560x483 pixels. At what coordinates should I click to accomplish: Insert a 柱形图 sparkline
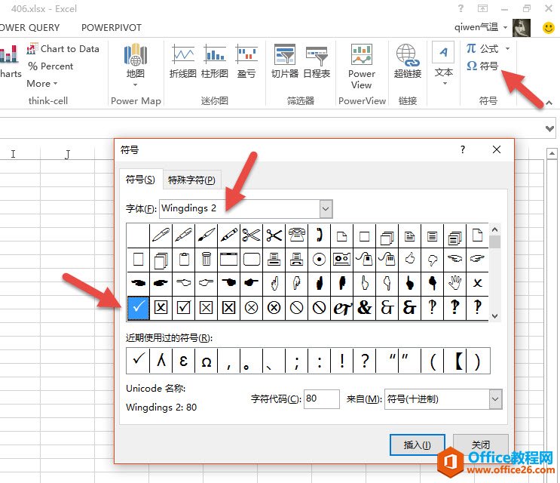pos(215,61)
